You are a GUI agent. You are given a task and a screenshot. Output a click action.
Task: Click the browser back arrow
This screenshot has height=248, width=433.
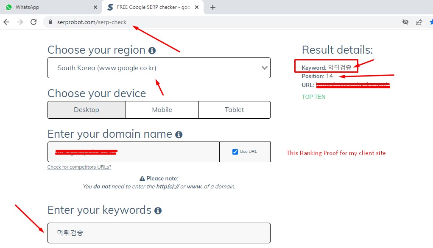(x=6, y=22)
